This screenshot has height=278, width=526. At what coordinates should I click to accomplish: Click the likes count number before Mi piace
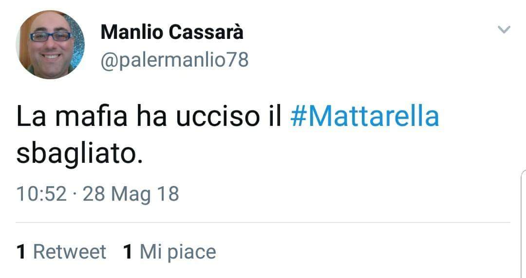(x=128, y=252)
